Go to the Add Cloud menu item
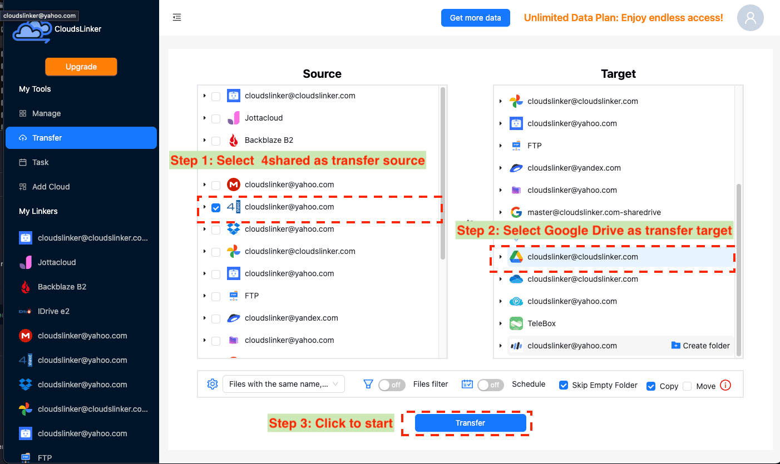This screenshot has width=780, height=464. pos(51,187)
